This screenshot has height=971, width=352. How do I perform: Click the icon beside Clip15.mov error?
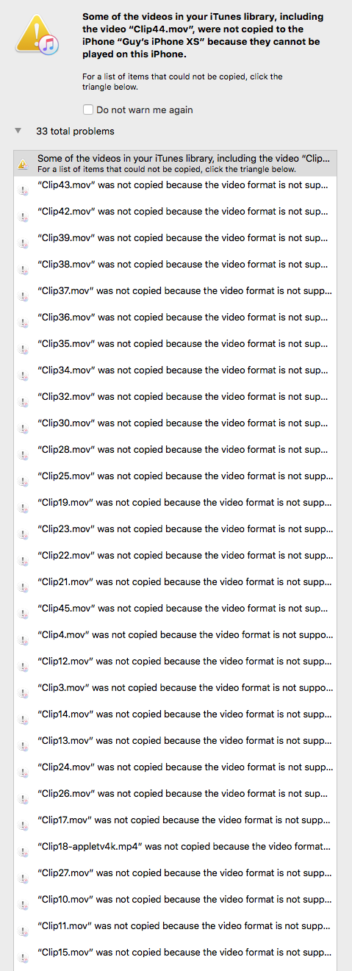tap(24, 958)
